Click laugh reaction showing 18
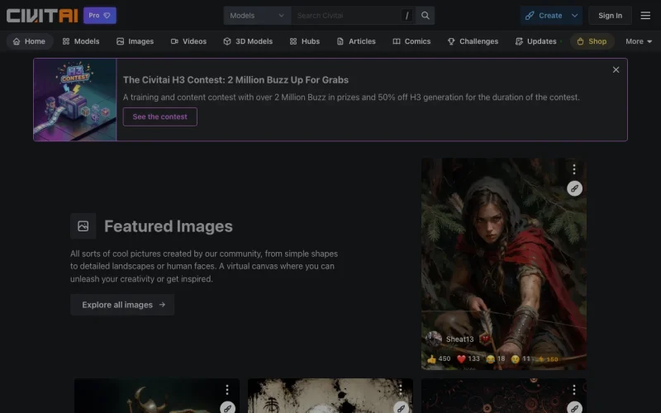 (495, 359)
